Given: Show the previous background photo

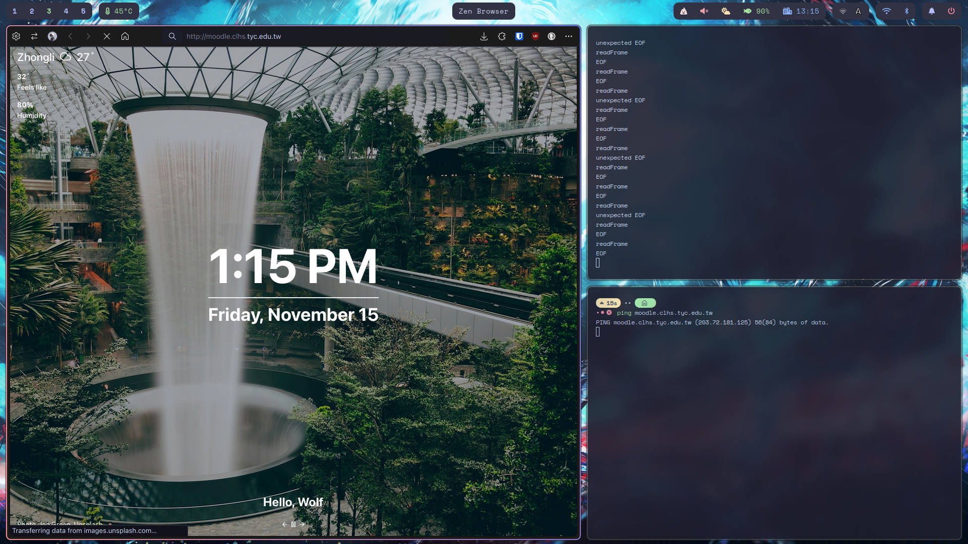Looking at the screenshot, I should pyautogui.click(x=284, y=524).
